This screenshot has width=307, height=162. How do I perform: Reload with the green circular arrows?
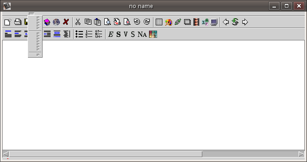tap(235, 22)
